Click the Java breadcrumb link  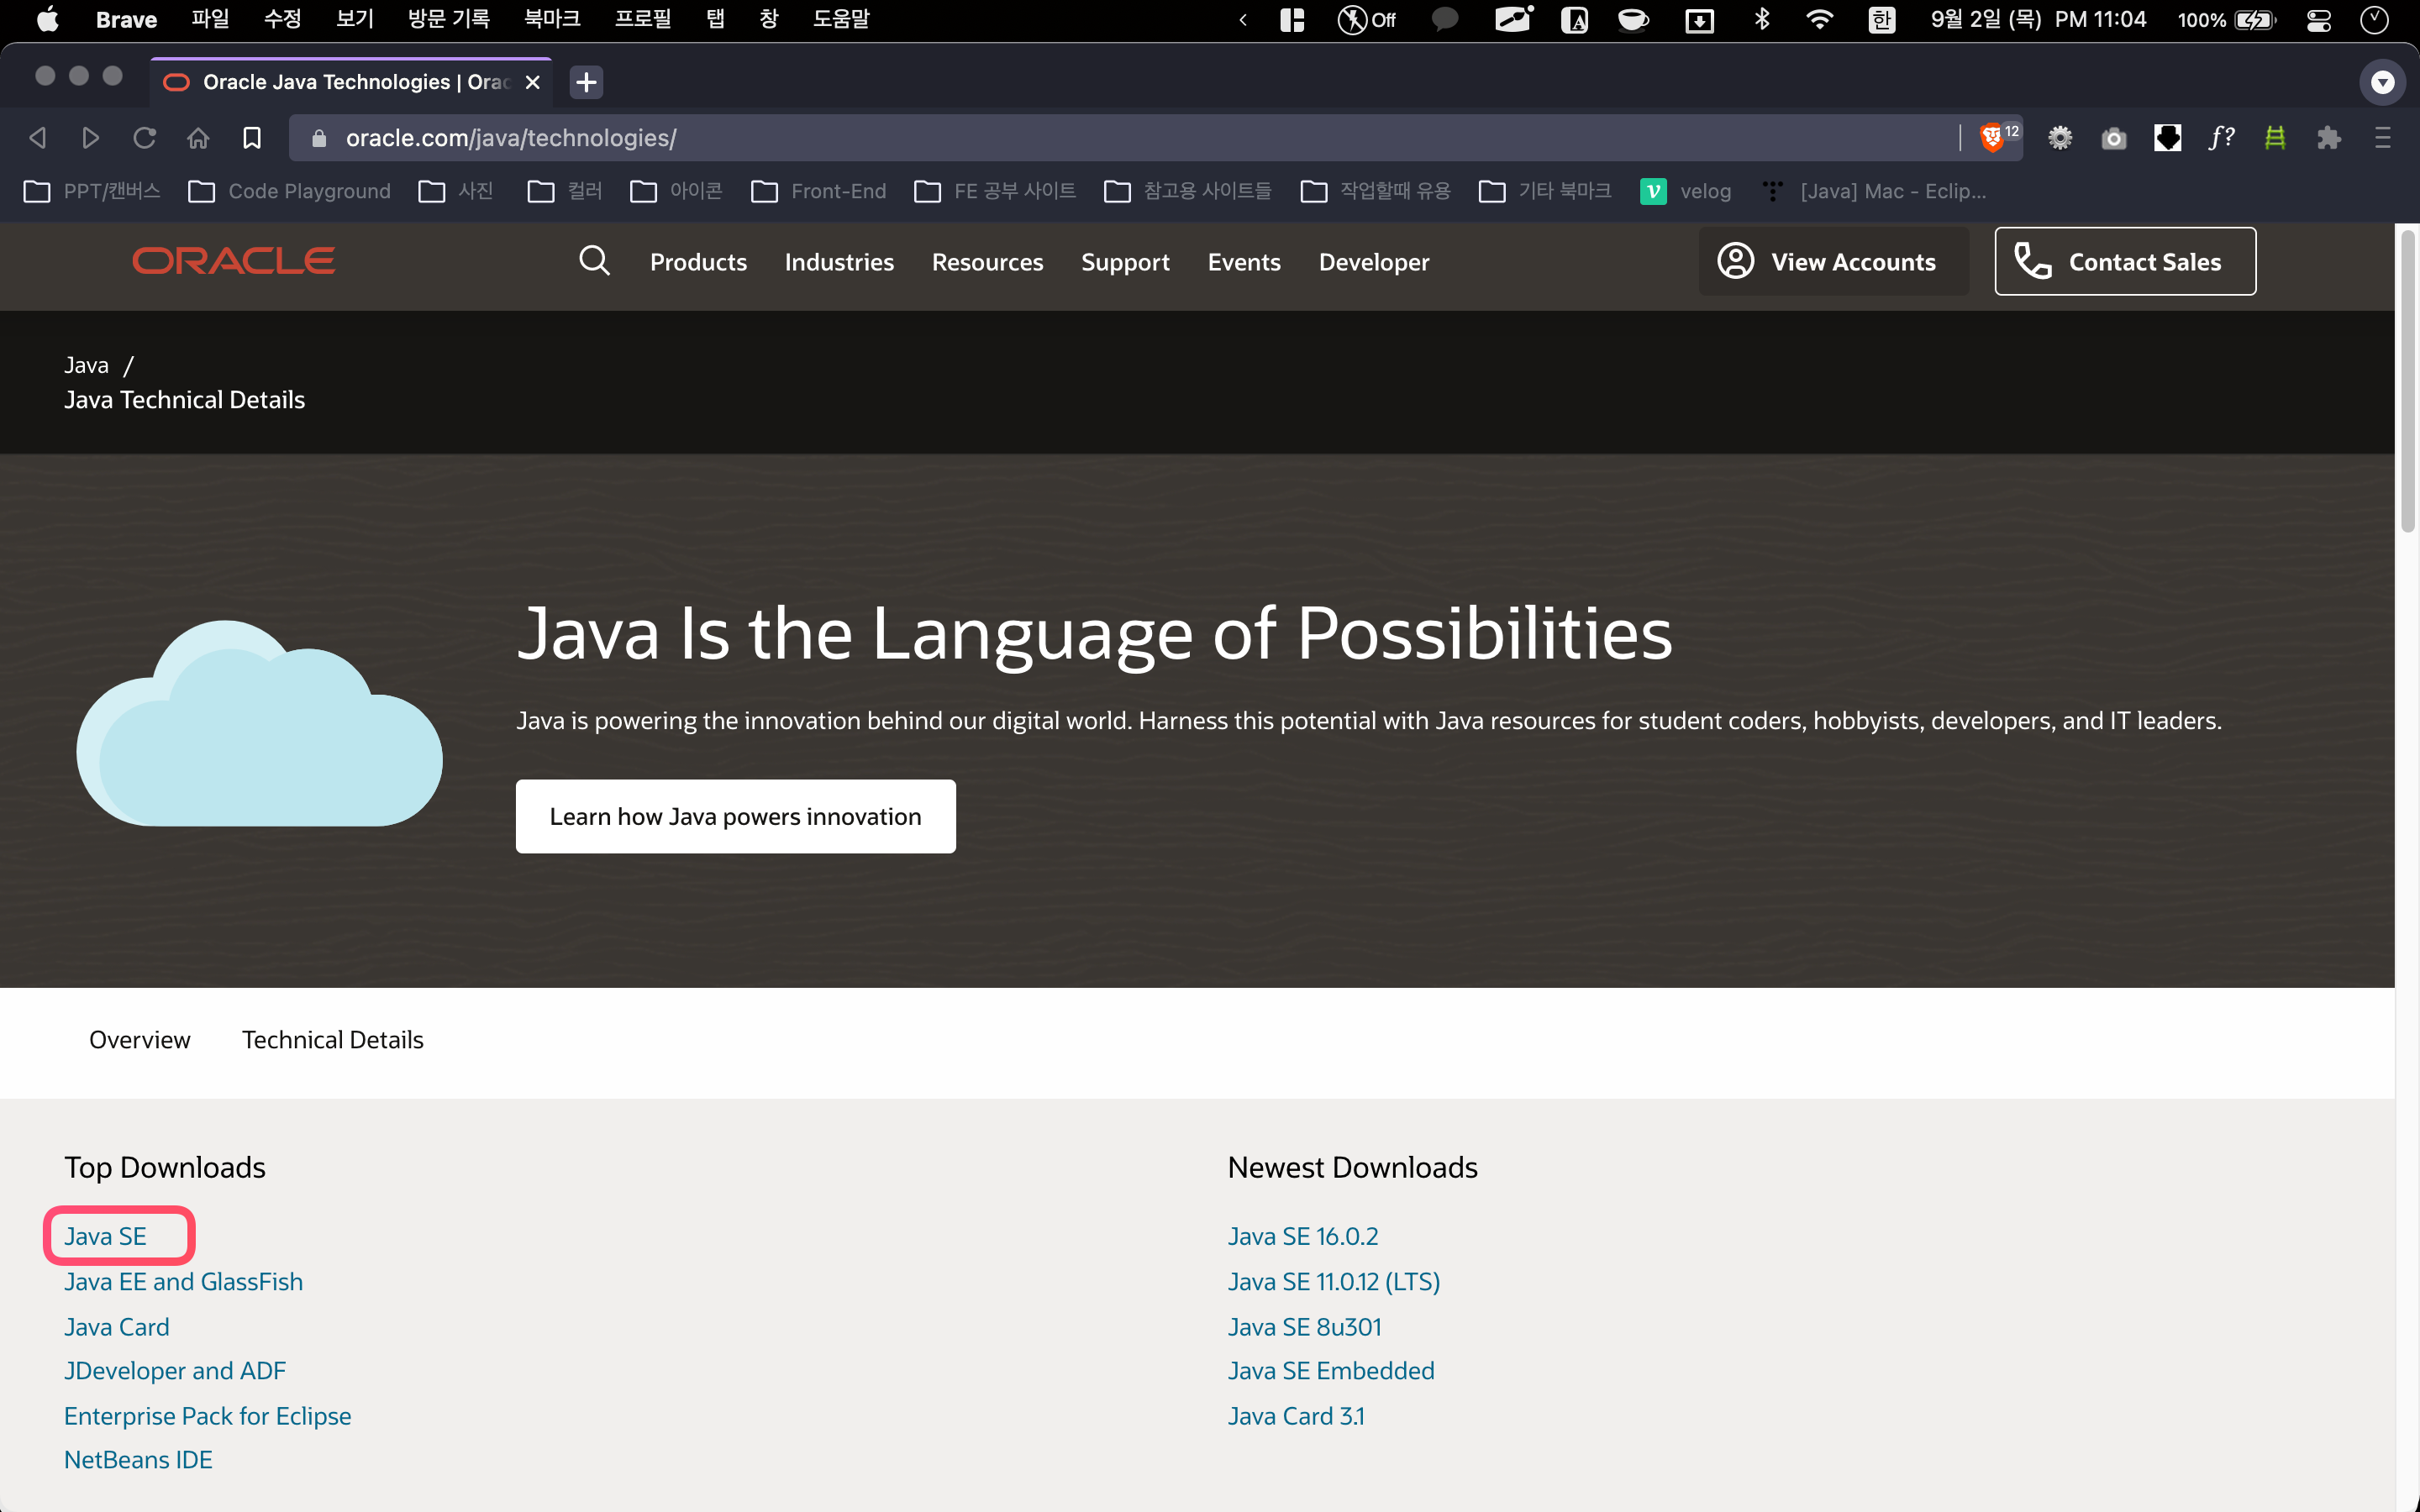click(x=86, y=365)
